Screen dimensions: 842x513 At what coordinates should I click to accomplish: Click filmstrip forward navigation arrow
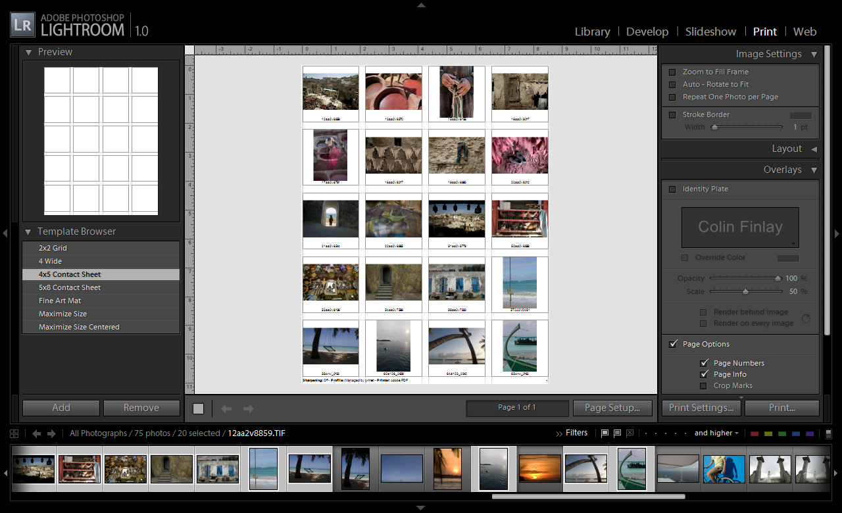click(x=51, y=433)
